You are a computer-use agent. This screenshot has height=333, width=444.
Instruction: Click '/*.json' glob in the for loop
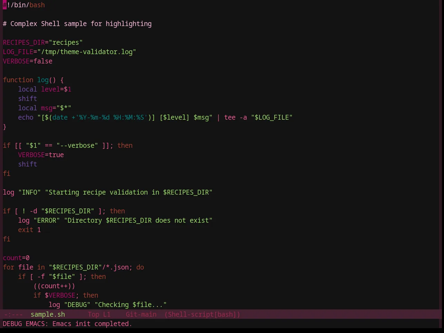(x=116, y=267)
